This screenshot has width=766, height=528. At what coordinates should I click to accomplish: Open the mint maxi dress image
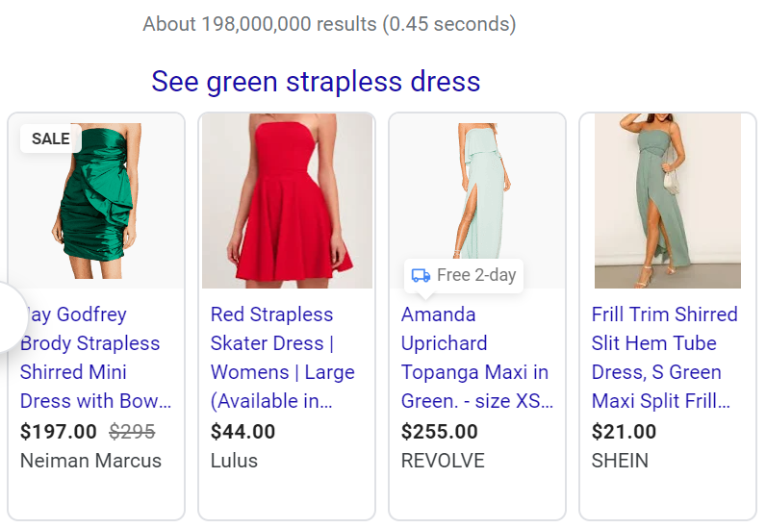point(476,192)
